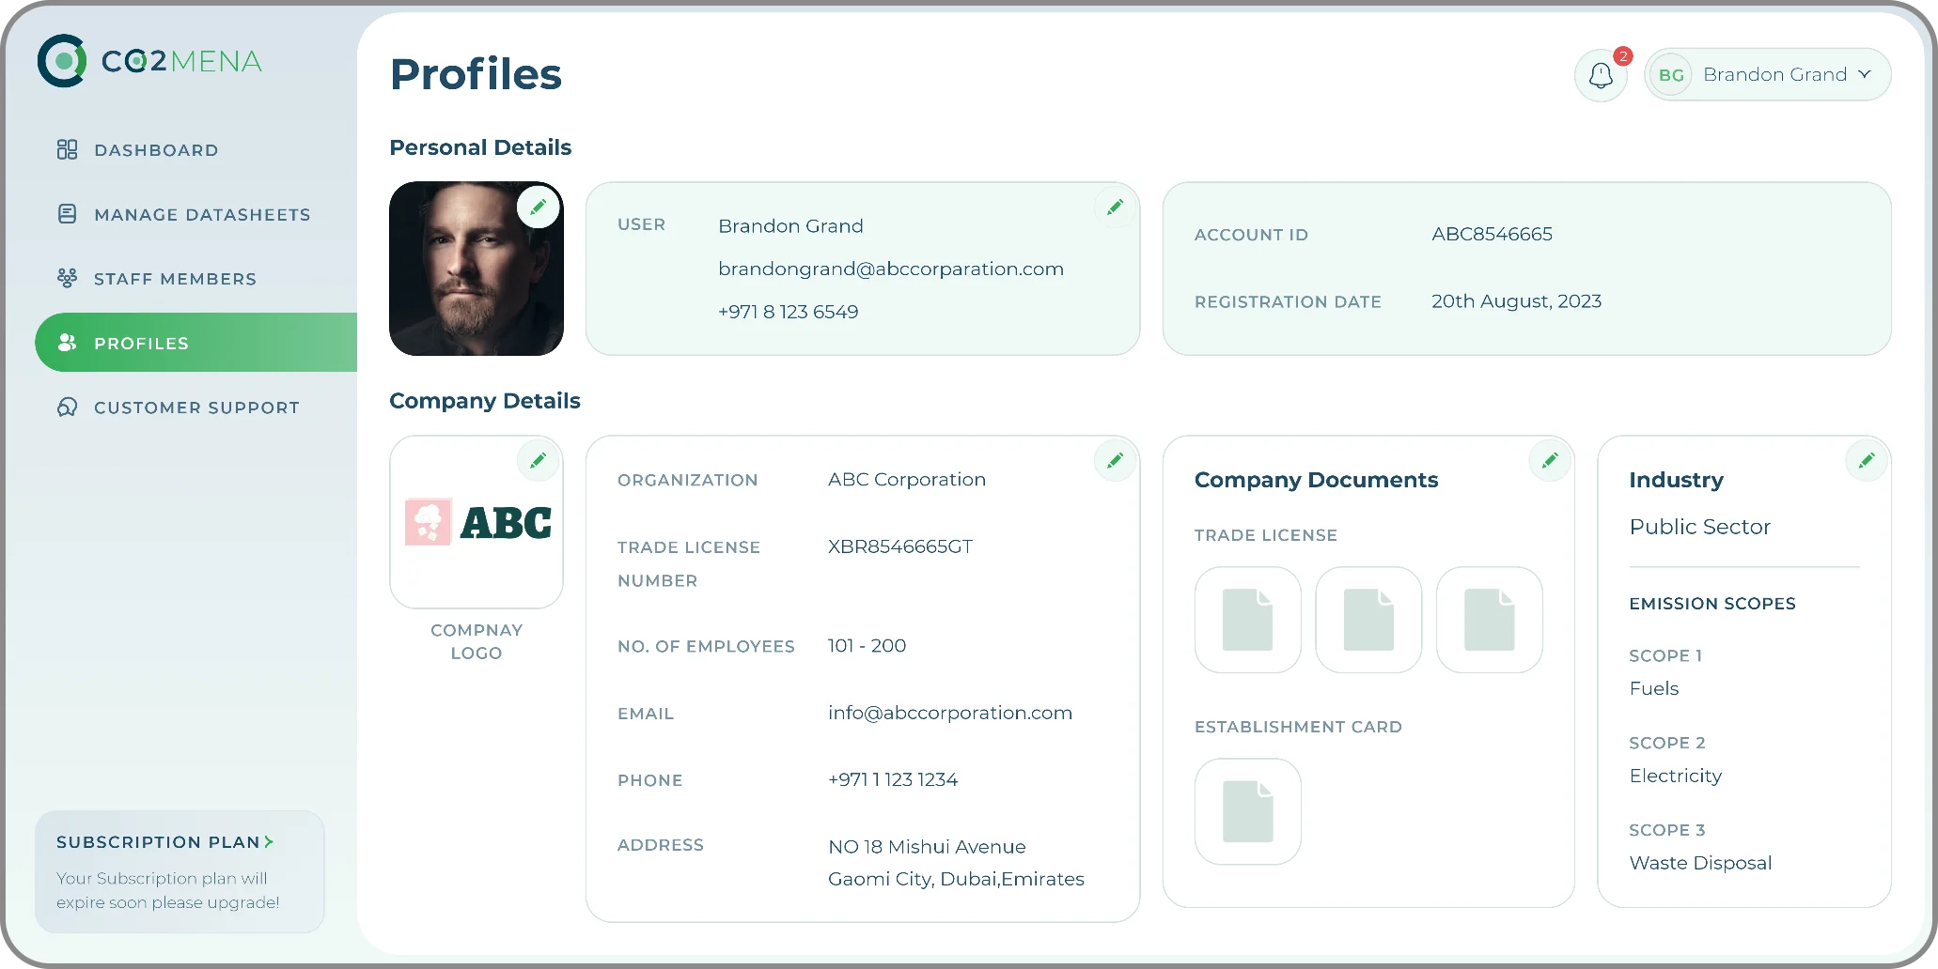Open the first trade license document
1938x969 pixels.
click(x=1247, y=620)
